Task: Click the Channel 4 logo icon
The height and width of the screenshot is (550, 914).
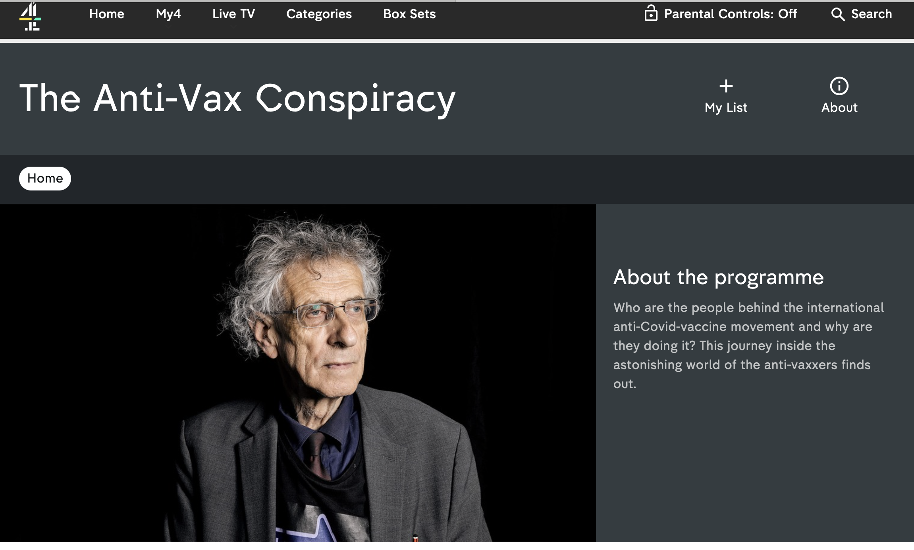Action: coord(30,17)
